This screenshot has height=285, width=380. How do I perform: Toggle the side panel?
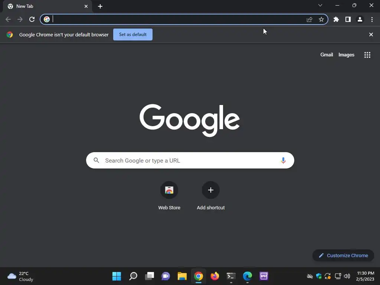348,19
